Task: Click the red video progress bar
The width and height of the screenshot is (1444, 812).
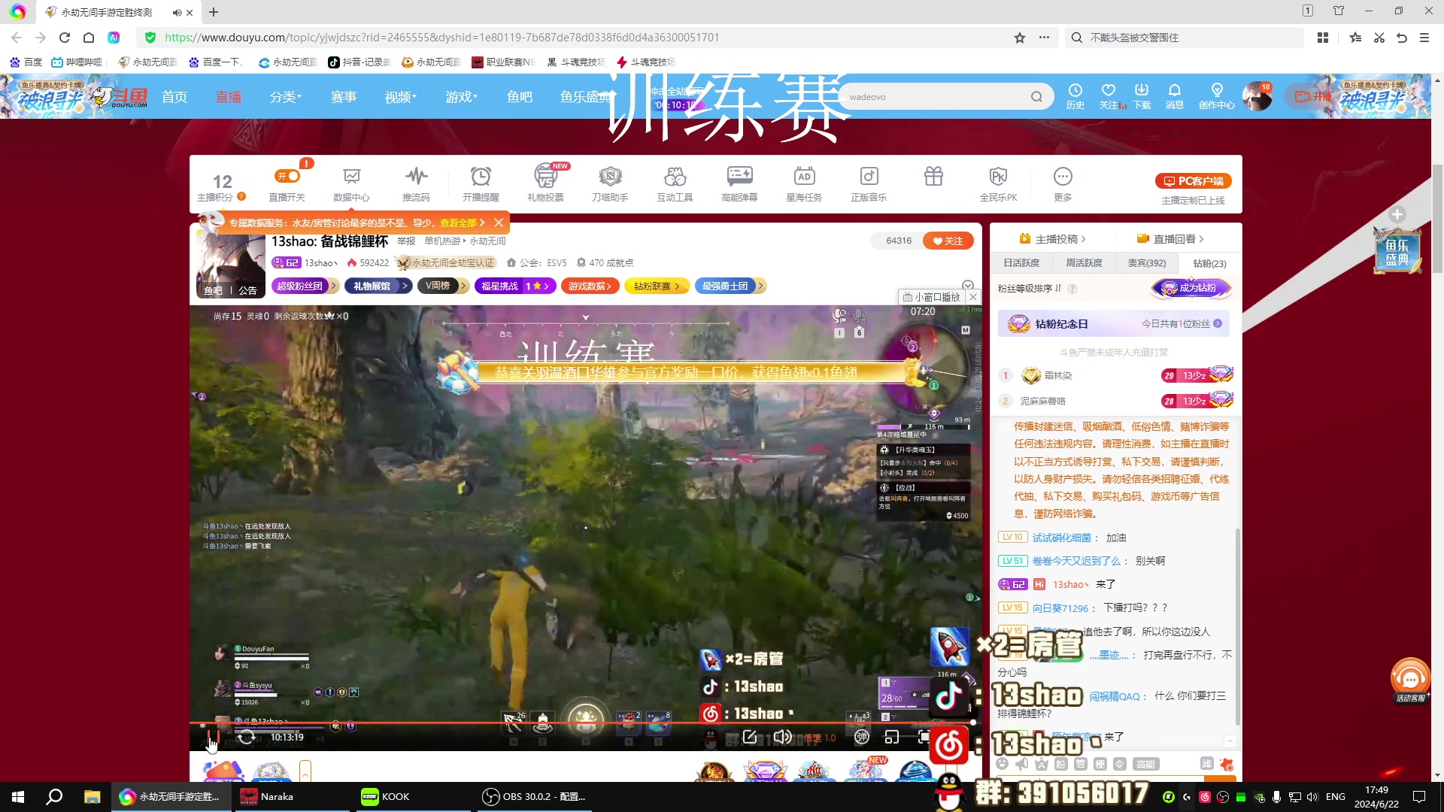Action: (583, 723)
